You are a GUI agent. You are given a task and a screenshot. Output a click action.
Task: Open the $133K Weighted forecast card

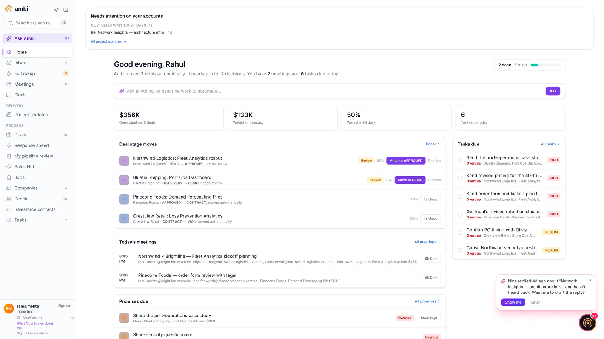pyautogui.click(x=283, y=118)
